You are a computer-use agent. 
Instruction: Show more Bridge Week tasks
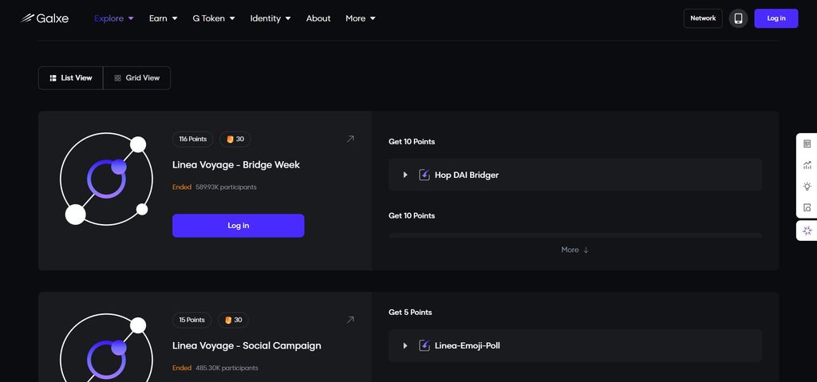pyautogui.click(x=574, y=250)
